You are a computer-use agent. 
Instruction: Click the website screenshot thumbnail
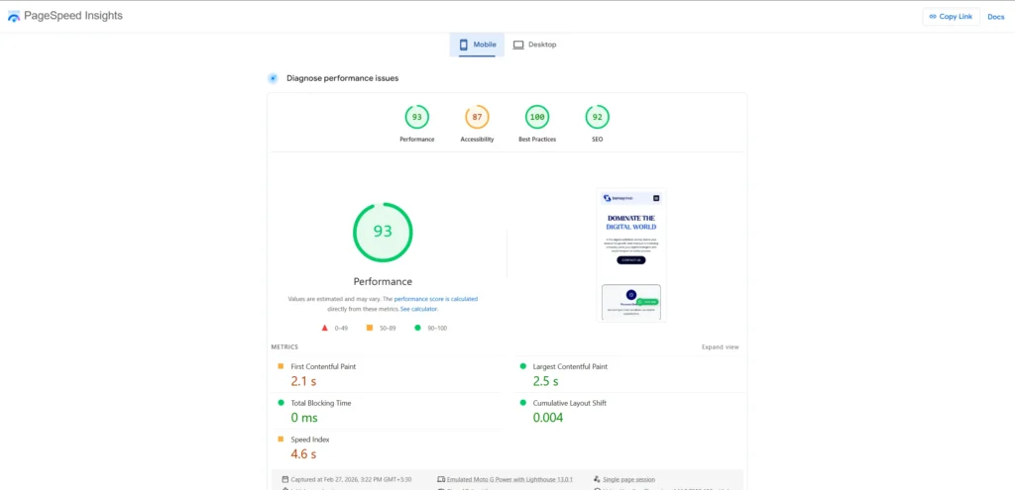tap(631, 254)
